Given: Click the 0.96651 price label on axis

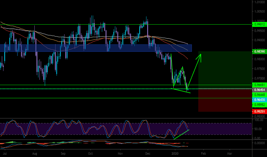Looking at the screenshot, I should 259,85.
